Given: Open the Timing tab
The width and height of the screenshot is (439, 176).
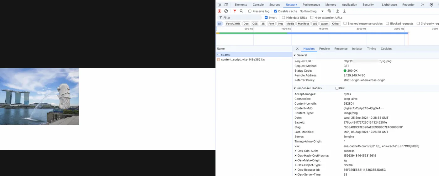Looking at the screenshot, I should click(372, 49).
